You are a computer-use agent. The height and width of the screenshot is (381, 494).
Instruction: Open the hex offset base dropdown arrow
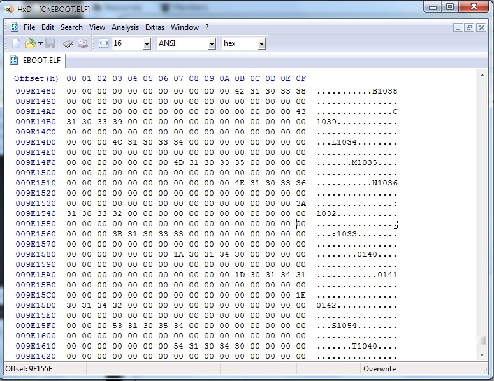point(261,44)
